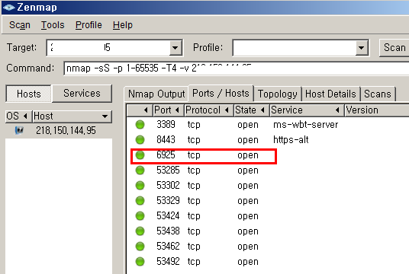Click port number 53492

click(x=168, y=262)
